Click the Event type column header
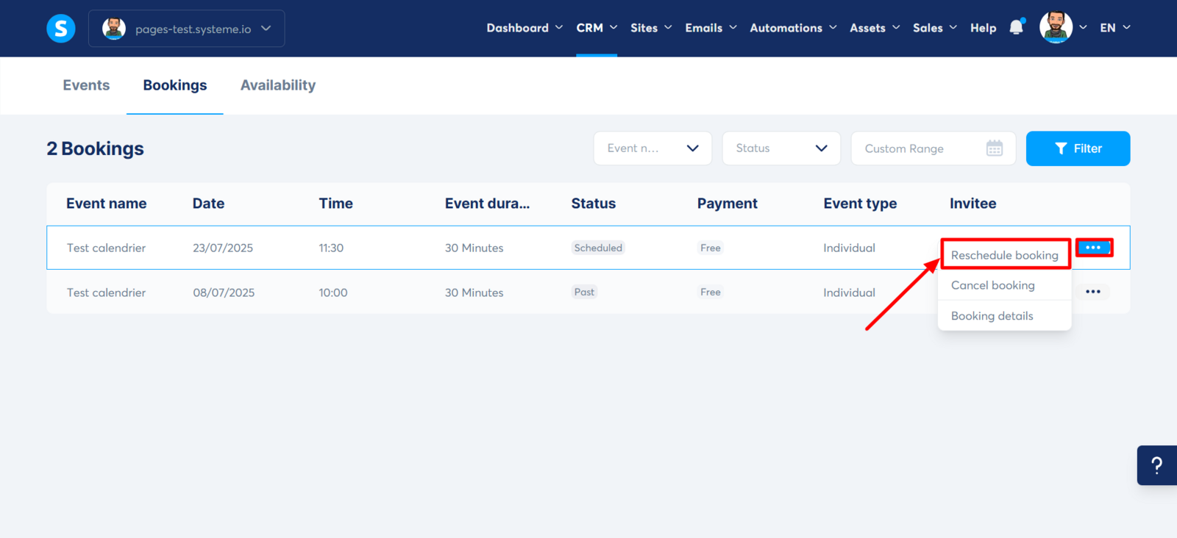Viewport: 1177px width, 538px height. [860, 204]
